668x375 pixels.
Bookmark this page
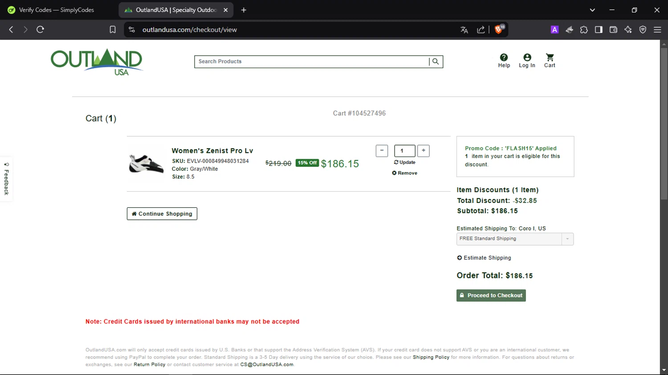click(113, 29)
